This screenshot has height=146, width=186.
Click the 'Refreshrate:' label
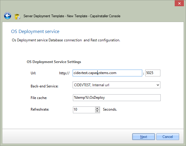click(40, 109)
